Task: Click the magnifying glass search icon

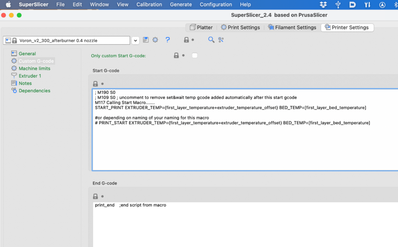Action: (211, 40)
